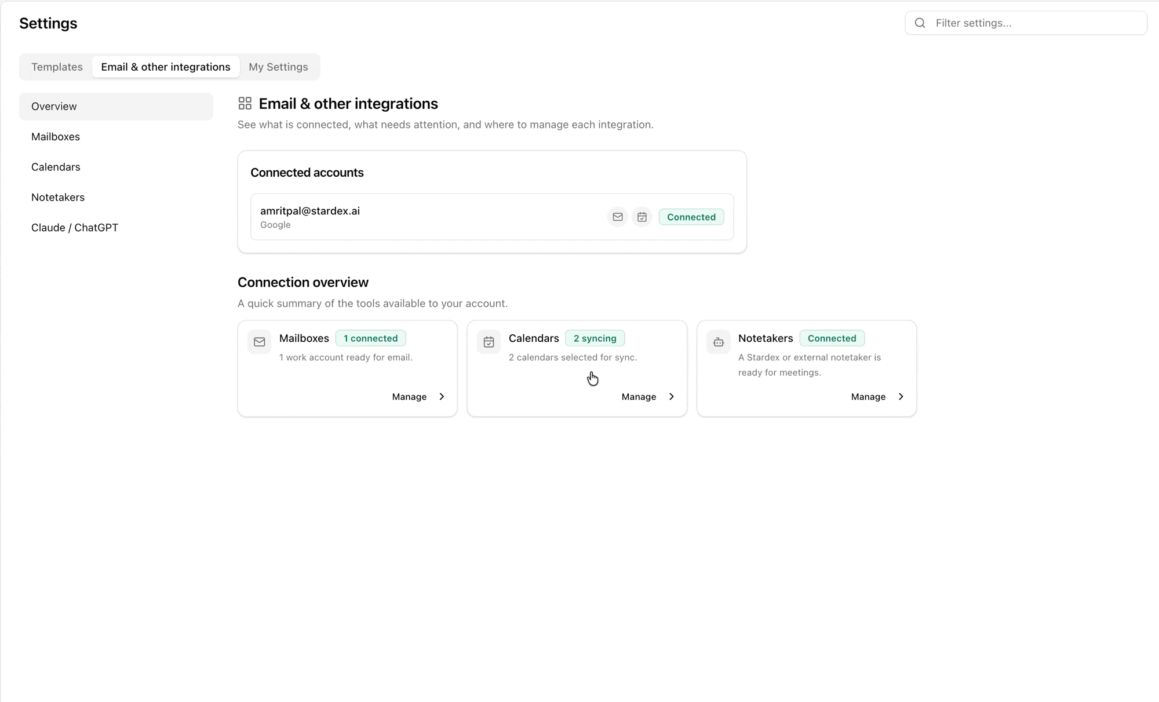Click the chevron arrow on Mailboxes card
1159x702 pixels.
[442, 397]
